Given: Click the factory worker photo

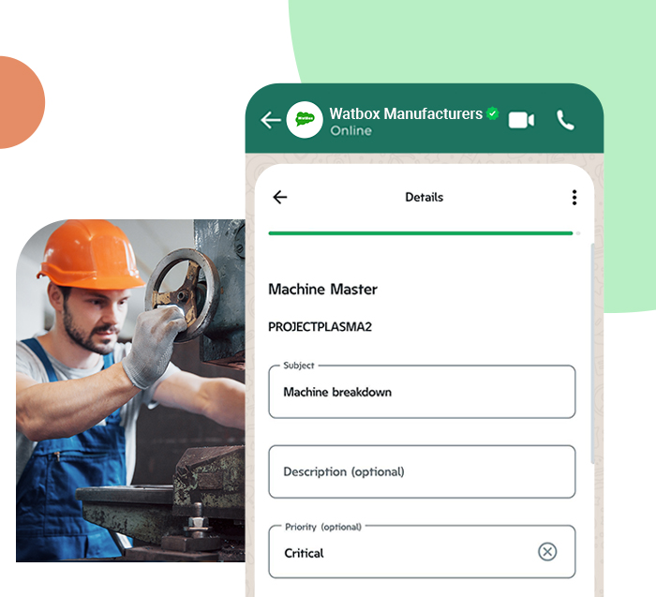Looking at the screenshot, I should click(x=130, y=390).
